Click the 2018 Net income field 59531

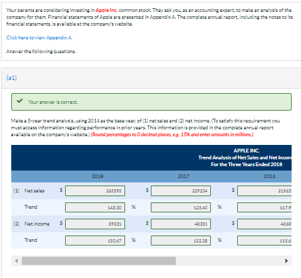coord(95,224)
